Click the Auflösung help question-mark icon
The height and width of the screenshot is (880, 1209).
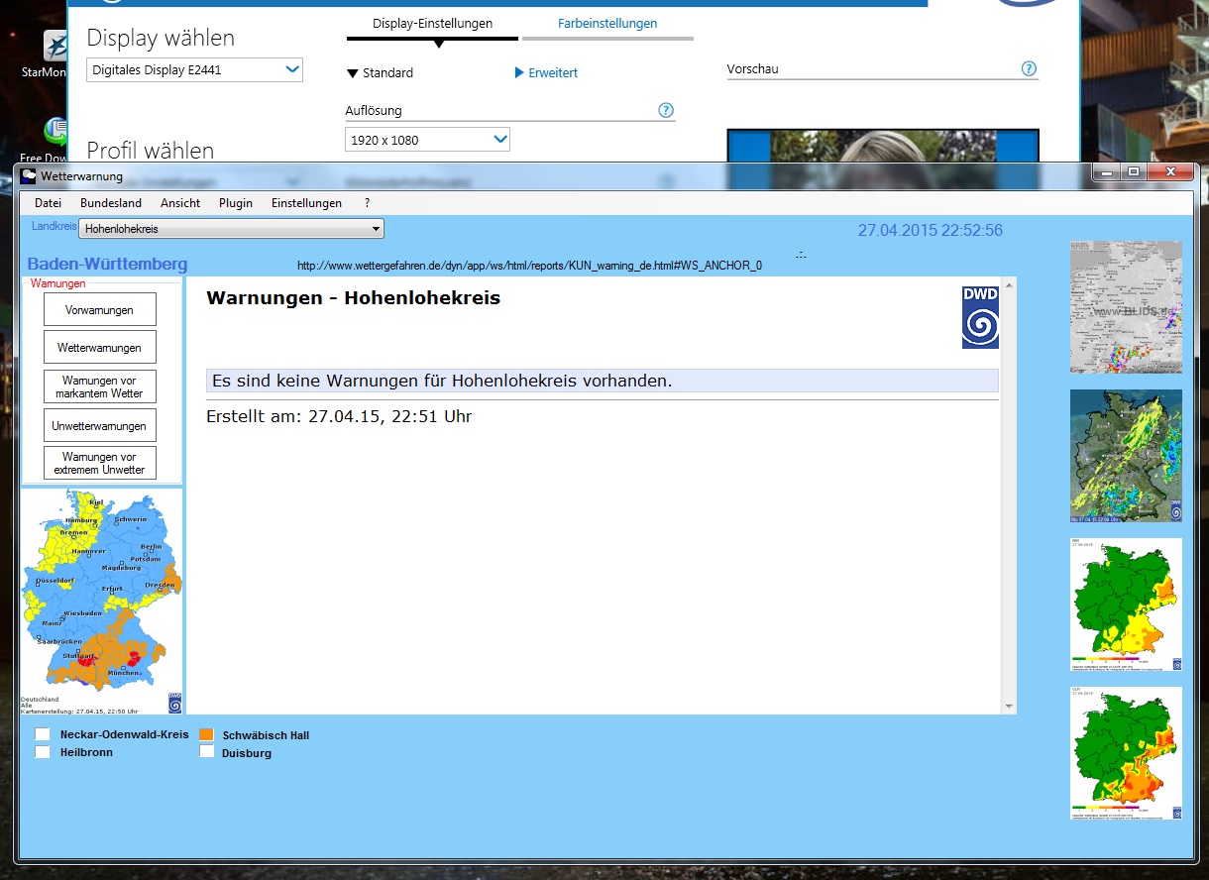(x=666, y=110)
